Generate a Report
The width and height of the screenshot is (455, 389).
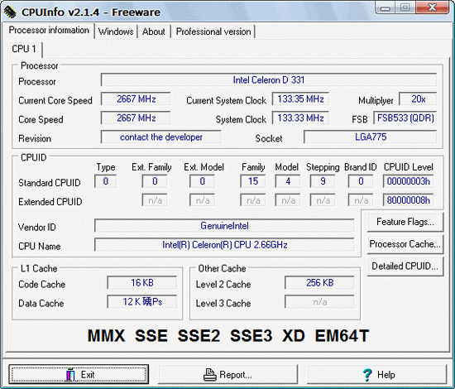click(x=227, y=374)
